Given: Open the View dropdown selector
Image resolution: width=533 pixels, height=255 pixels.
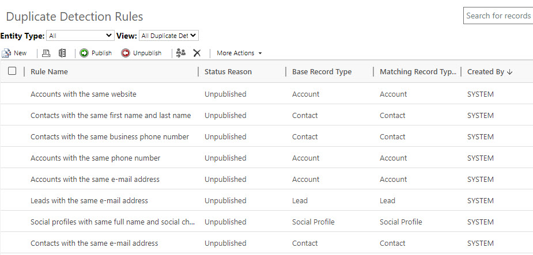Looking at the screenshot, I should click(169, 36).
